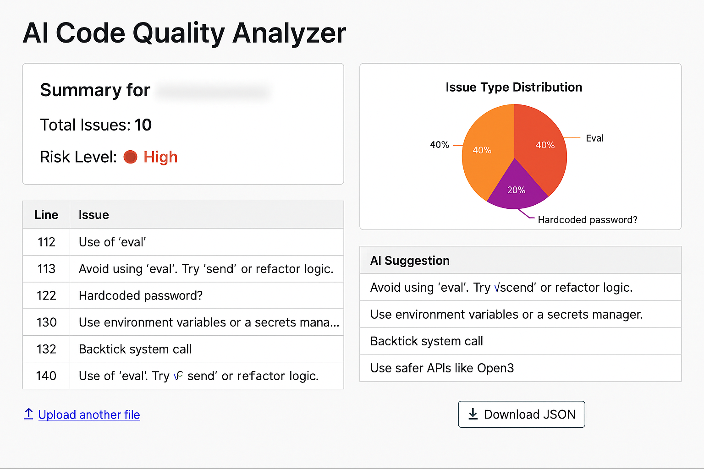704x469 pixels.
Task: Select the Line column header
Action: click(46, 214)
